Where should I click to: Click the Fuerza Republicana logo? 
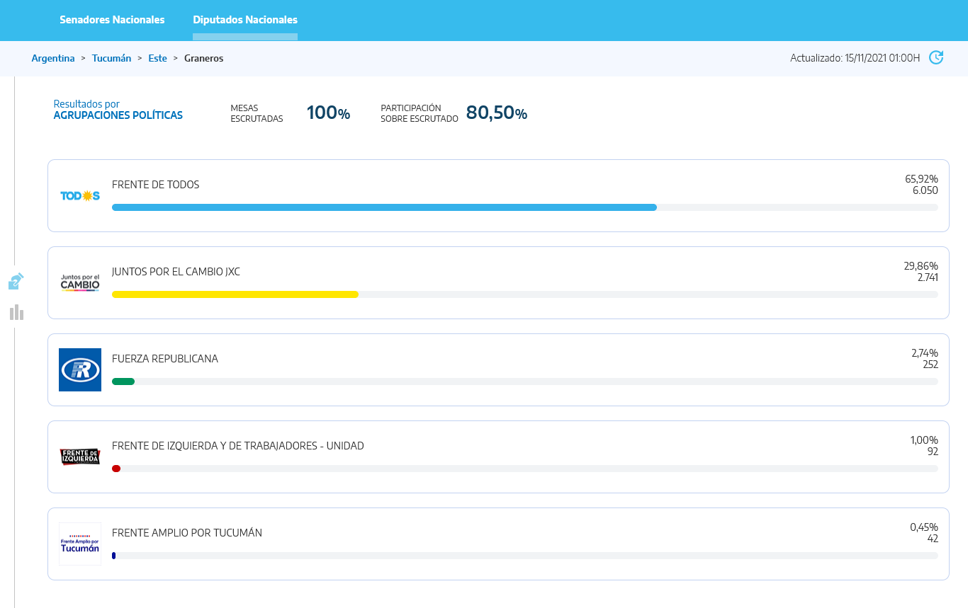tap(80, 369)
